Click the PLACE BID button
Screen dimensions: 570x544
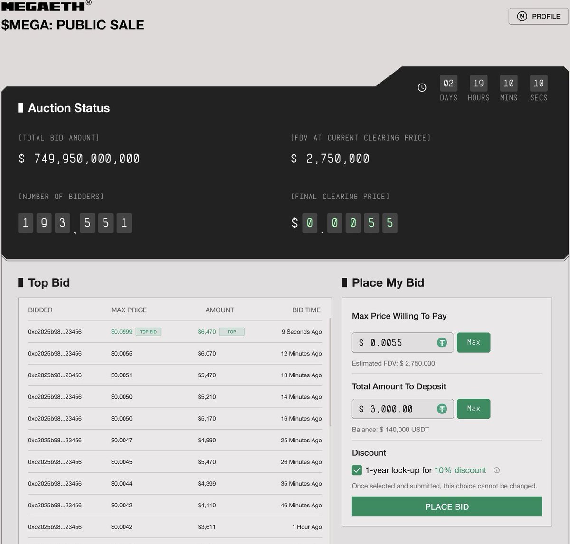point(447,506)
